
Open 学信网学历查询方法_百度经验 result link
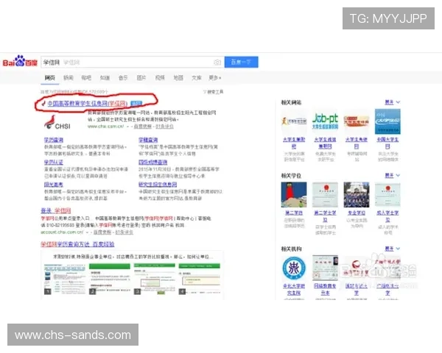click(77, 244)
